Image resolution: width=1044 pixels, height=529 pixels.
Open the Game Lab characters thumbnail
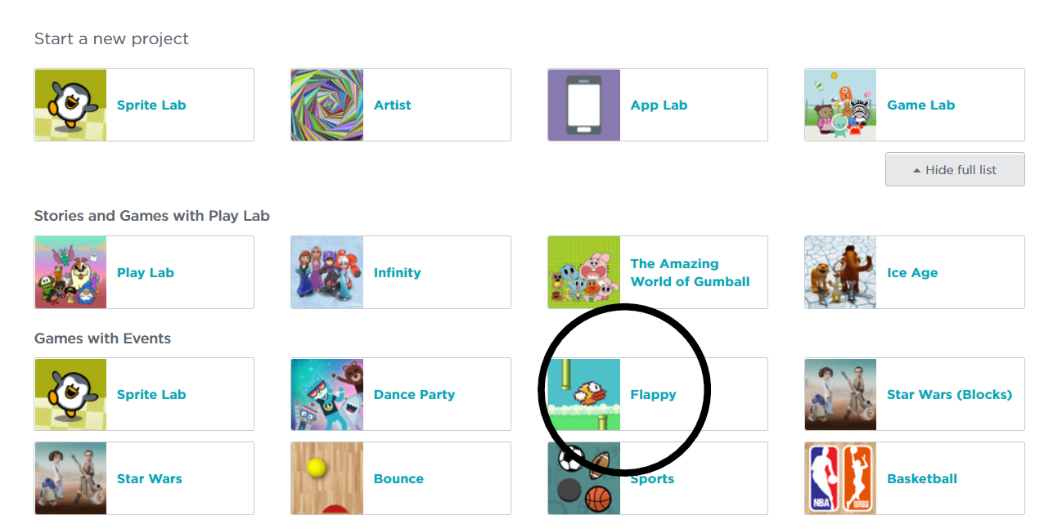tap(840, 105)
